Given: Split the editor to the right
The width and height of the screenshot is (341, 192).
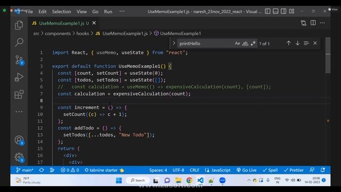Looking at the screenshot, I should click(x=313, y=22).
